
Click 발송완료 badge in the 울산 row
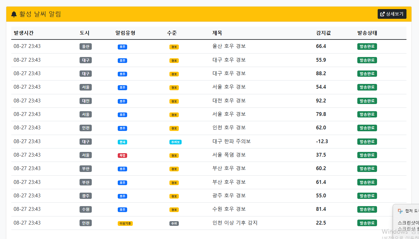pos(367,47)
